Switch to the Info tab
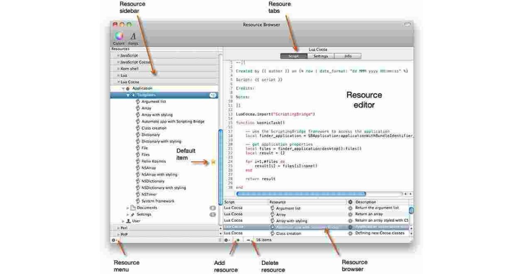The width and height of the screenshot is (523, 274). point(348,56)
